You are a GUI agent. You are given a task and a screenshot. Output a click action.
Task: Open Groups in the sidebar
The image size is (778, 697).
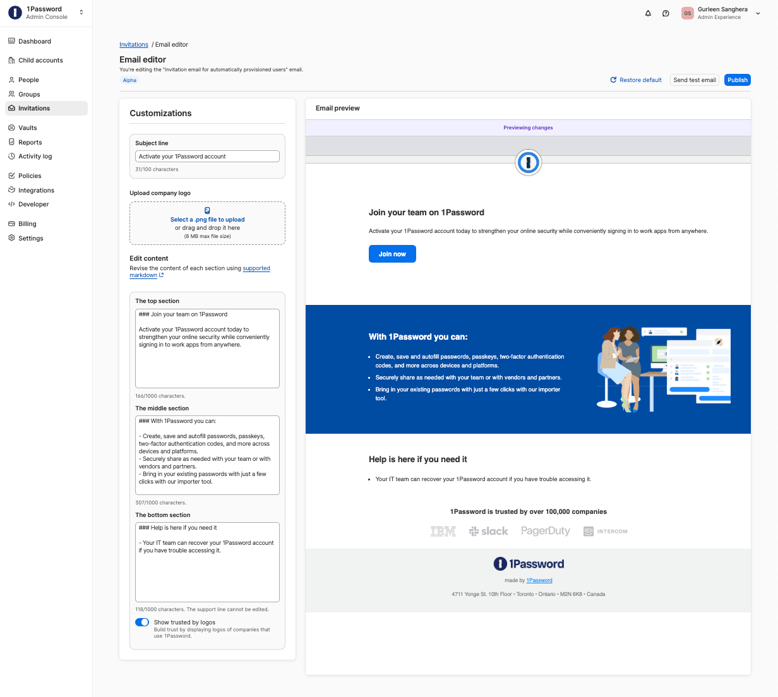[29, 94]
